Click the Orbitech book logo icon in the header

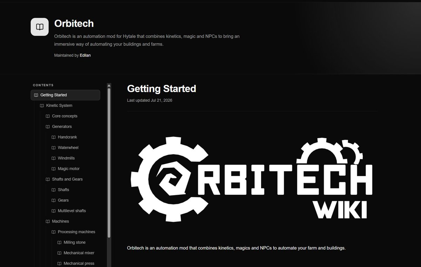tap(40, 27)
